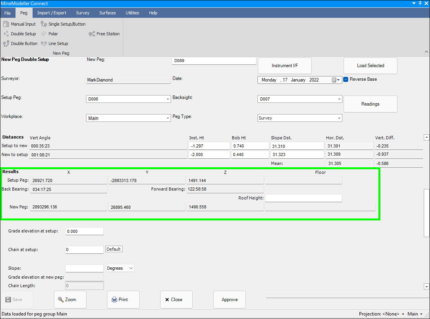Expand the Slope units Degrees dropdown
The height and width of the screenshot is (319, 430).
131,268
